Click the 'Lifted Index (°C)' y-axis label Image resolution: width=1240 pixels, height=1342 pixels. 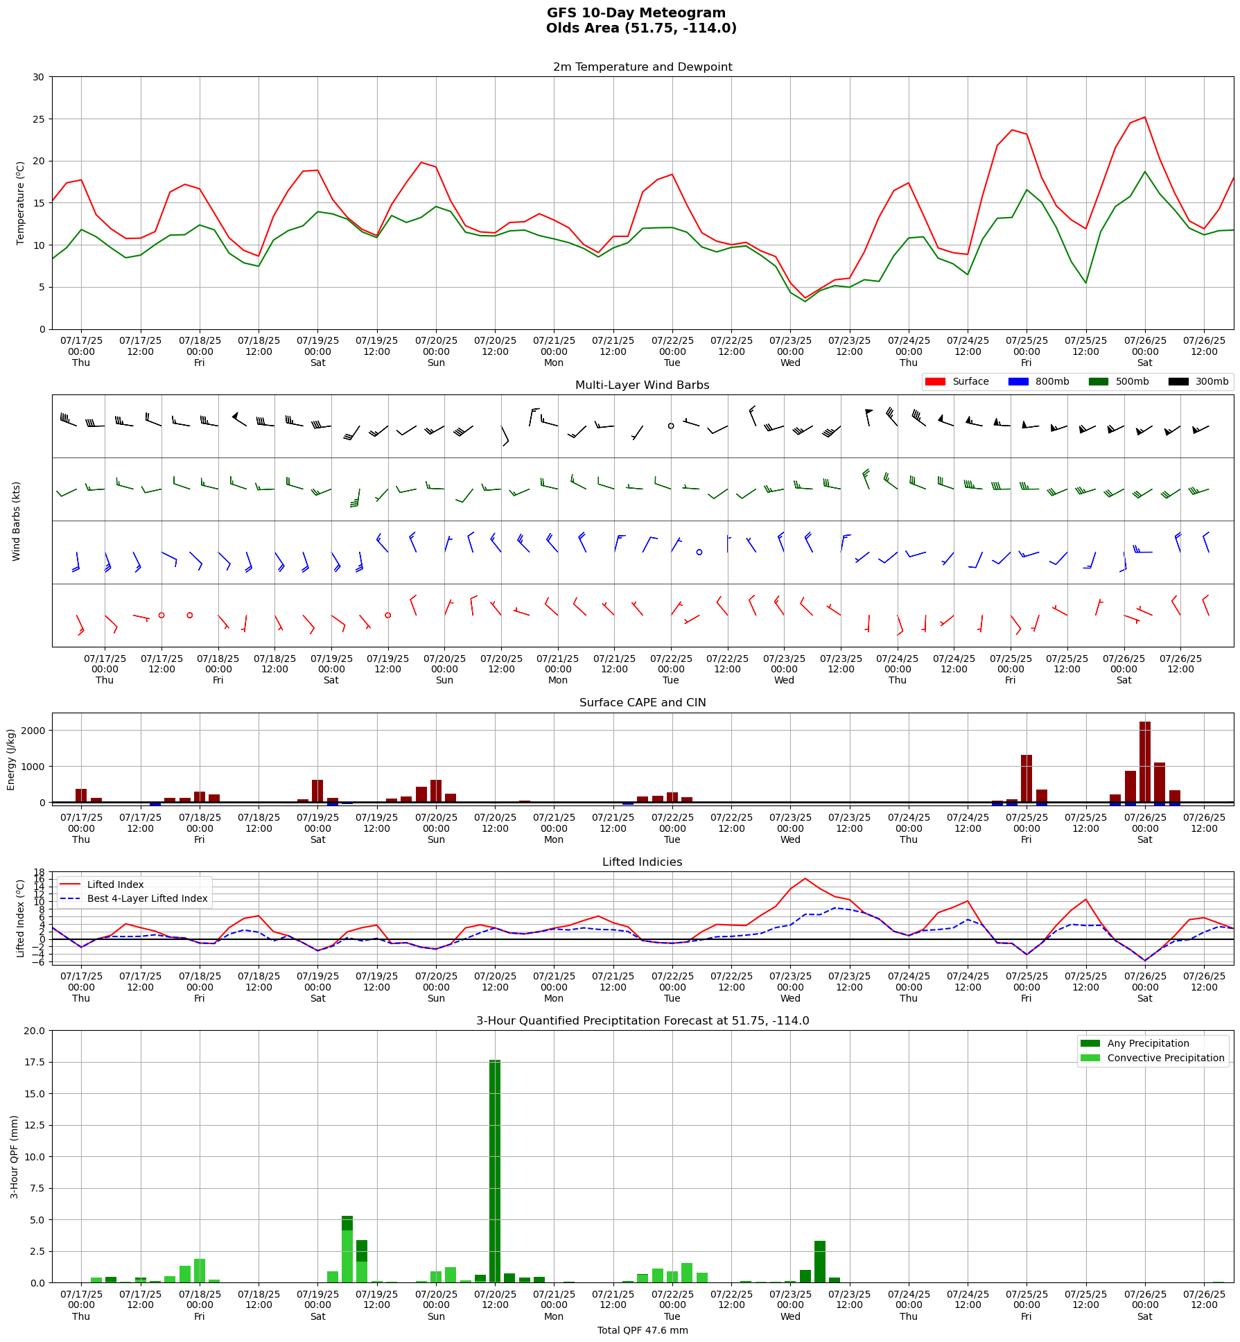[x=21, y=918]
